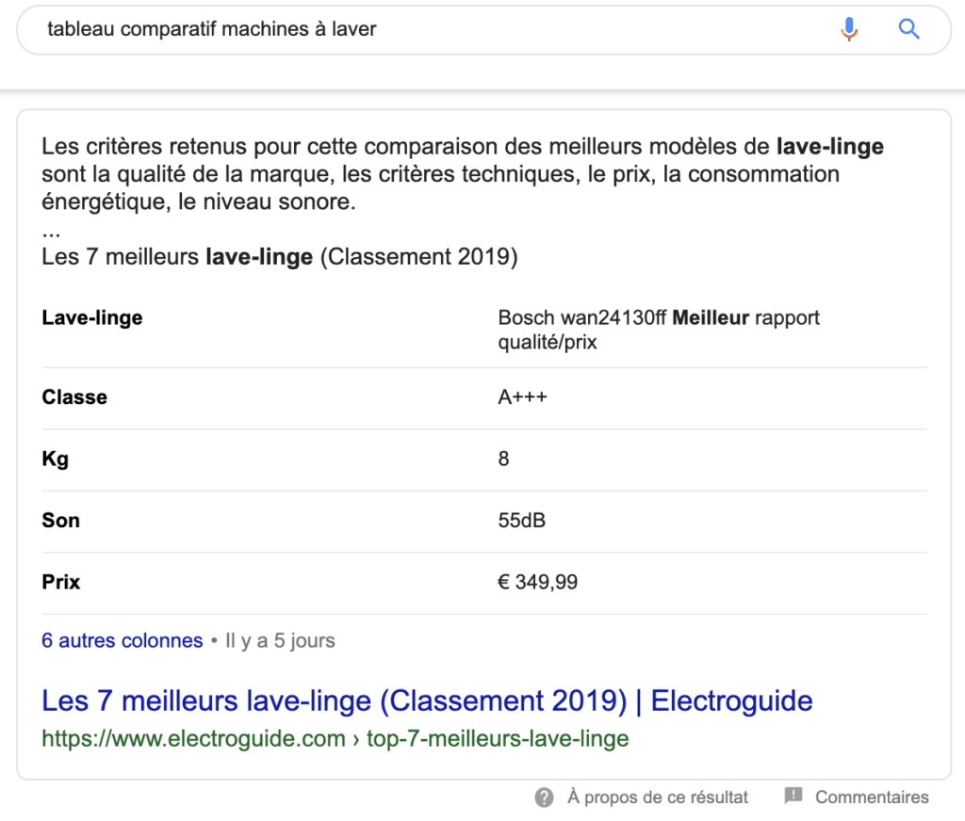
Task: Click the "Son" row label
Action: coord(60,521)
